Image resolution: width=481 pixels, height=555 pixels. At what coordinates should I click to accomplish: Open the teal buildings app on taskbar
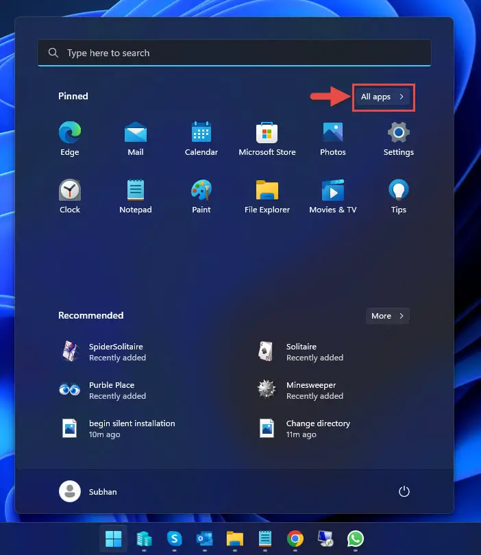(x=144, y=539)
